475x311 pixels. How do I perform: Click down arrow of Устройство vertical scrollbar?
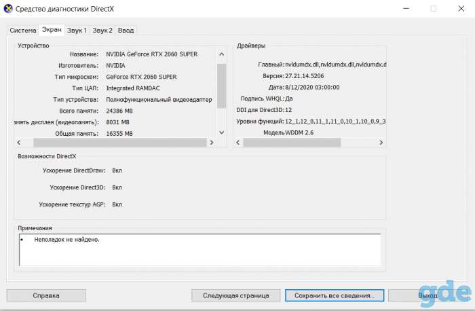click(x=222, y=132)
